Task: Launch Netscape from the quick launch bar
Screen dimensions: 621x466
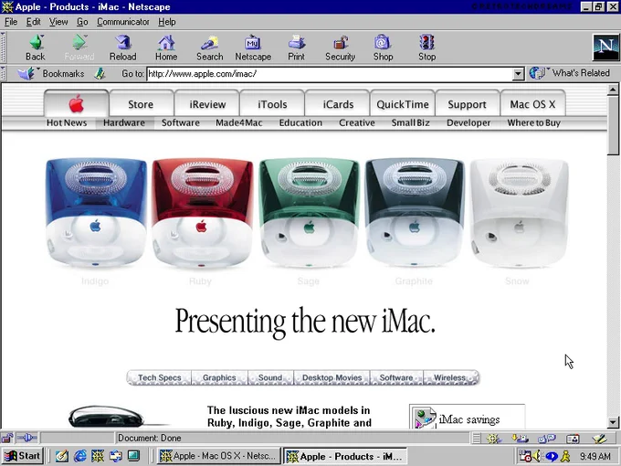Action: (98, 456)
